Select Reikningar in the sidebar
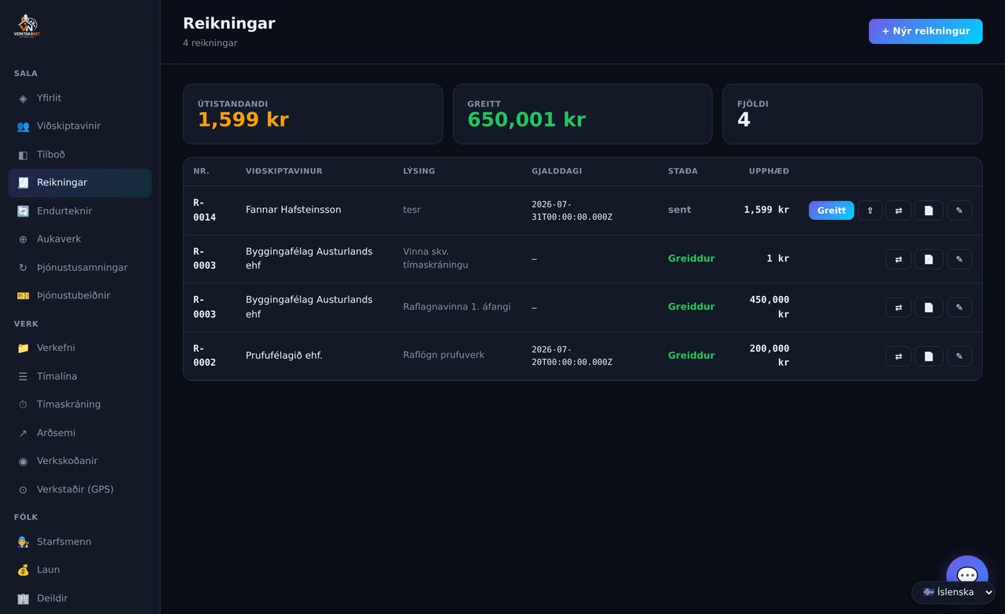The image size is (1005, 614). click(79, 183)
